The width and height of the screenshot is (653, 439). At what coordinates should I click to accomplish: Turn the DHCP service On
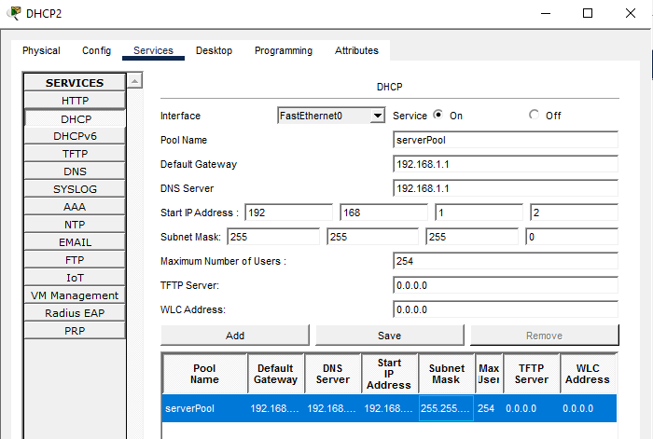coord(438,116)
